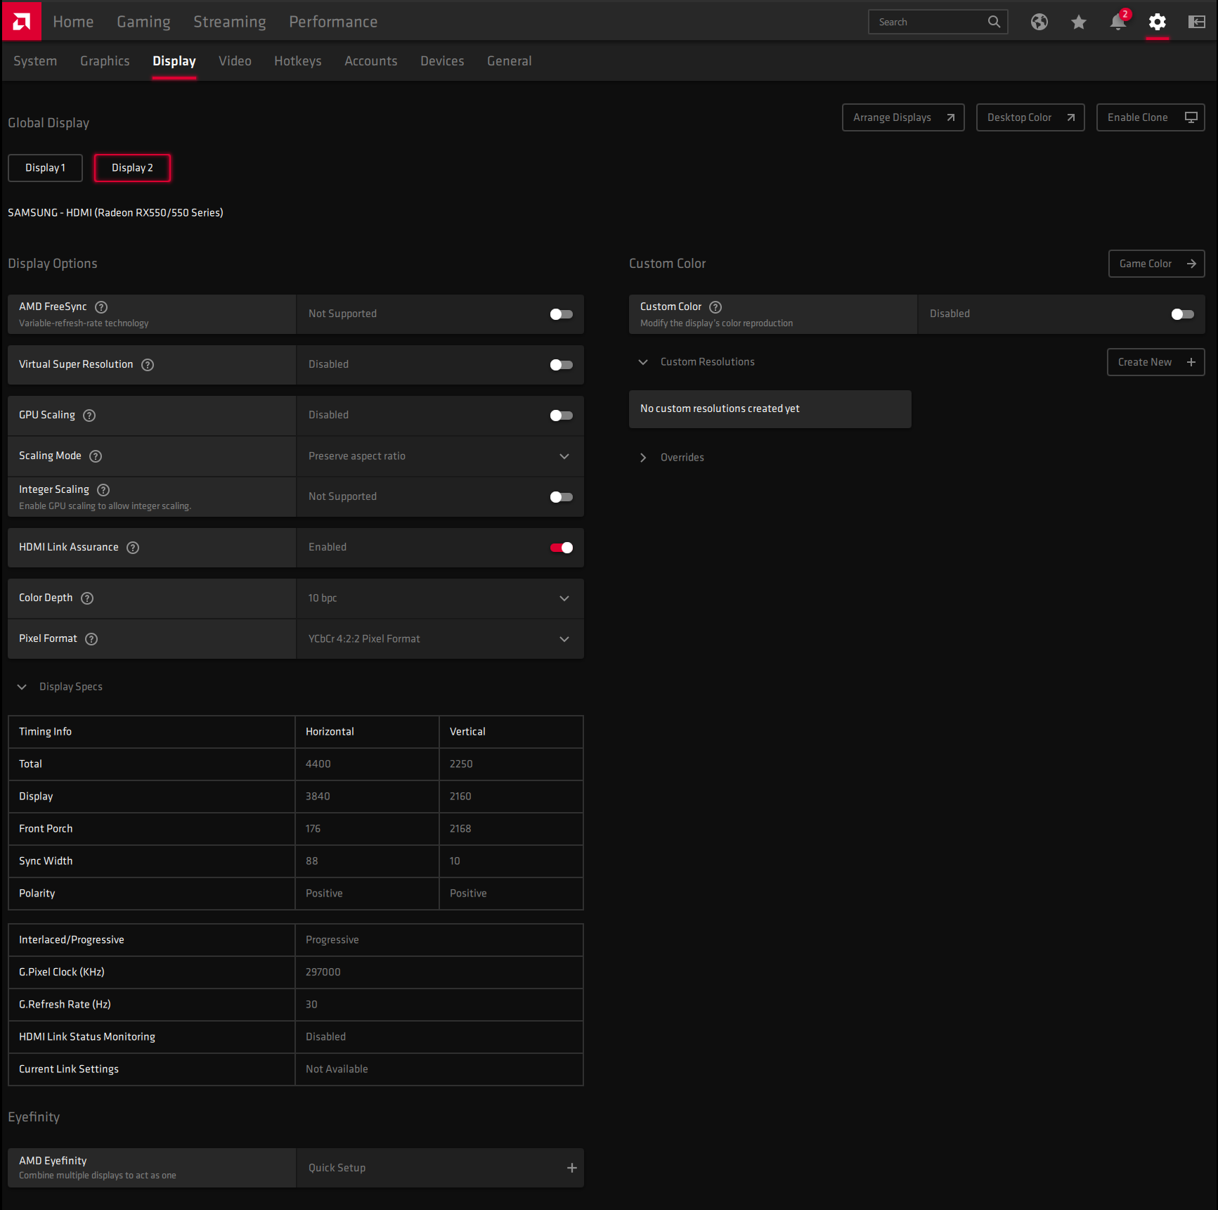This screenshot has height=1210, width=1218.
Task: Turn on GPU Scaling switch
Action: click(561, 416)
